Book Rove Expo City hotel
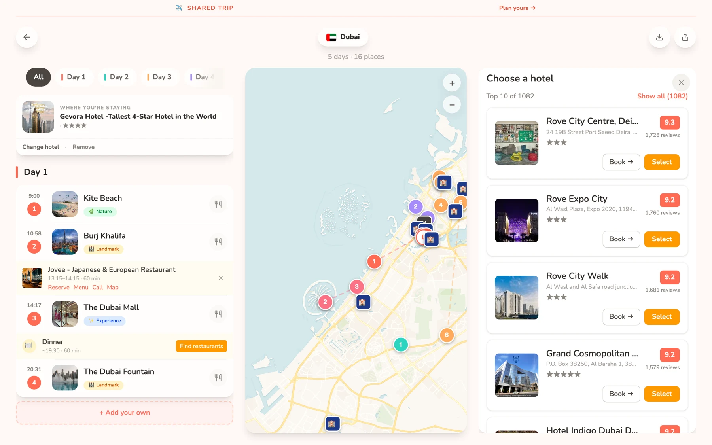Image resolution: width=712 pixels, height=445 pixels. click(621, 239)
